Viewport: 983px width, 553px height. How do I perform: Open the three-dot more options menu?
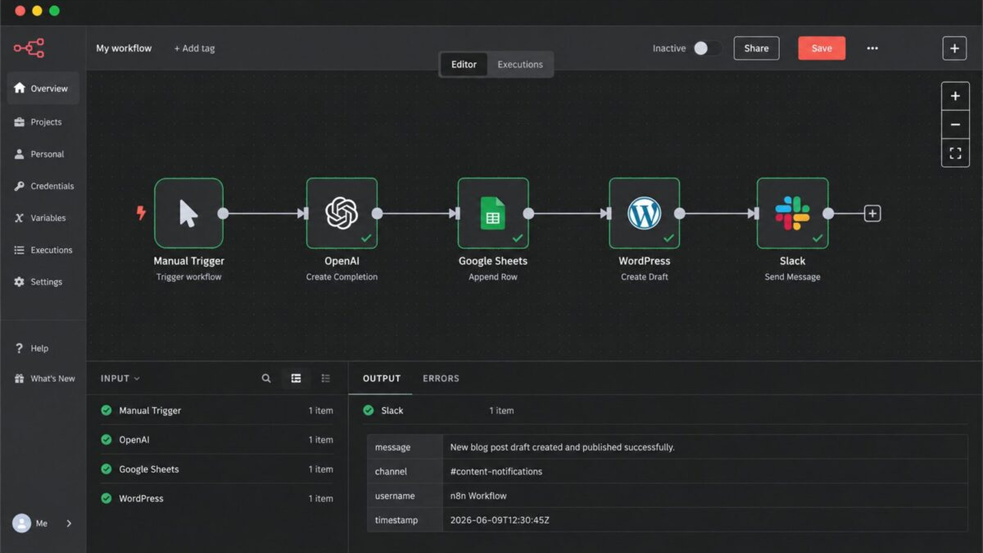(872, 48)
